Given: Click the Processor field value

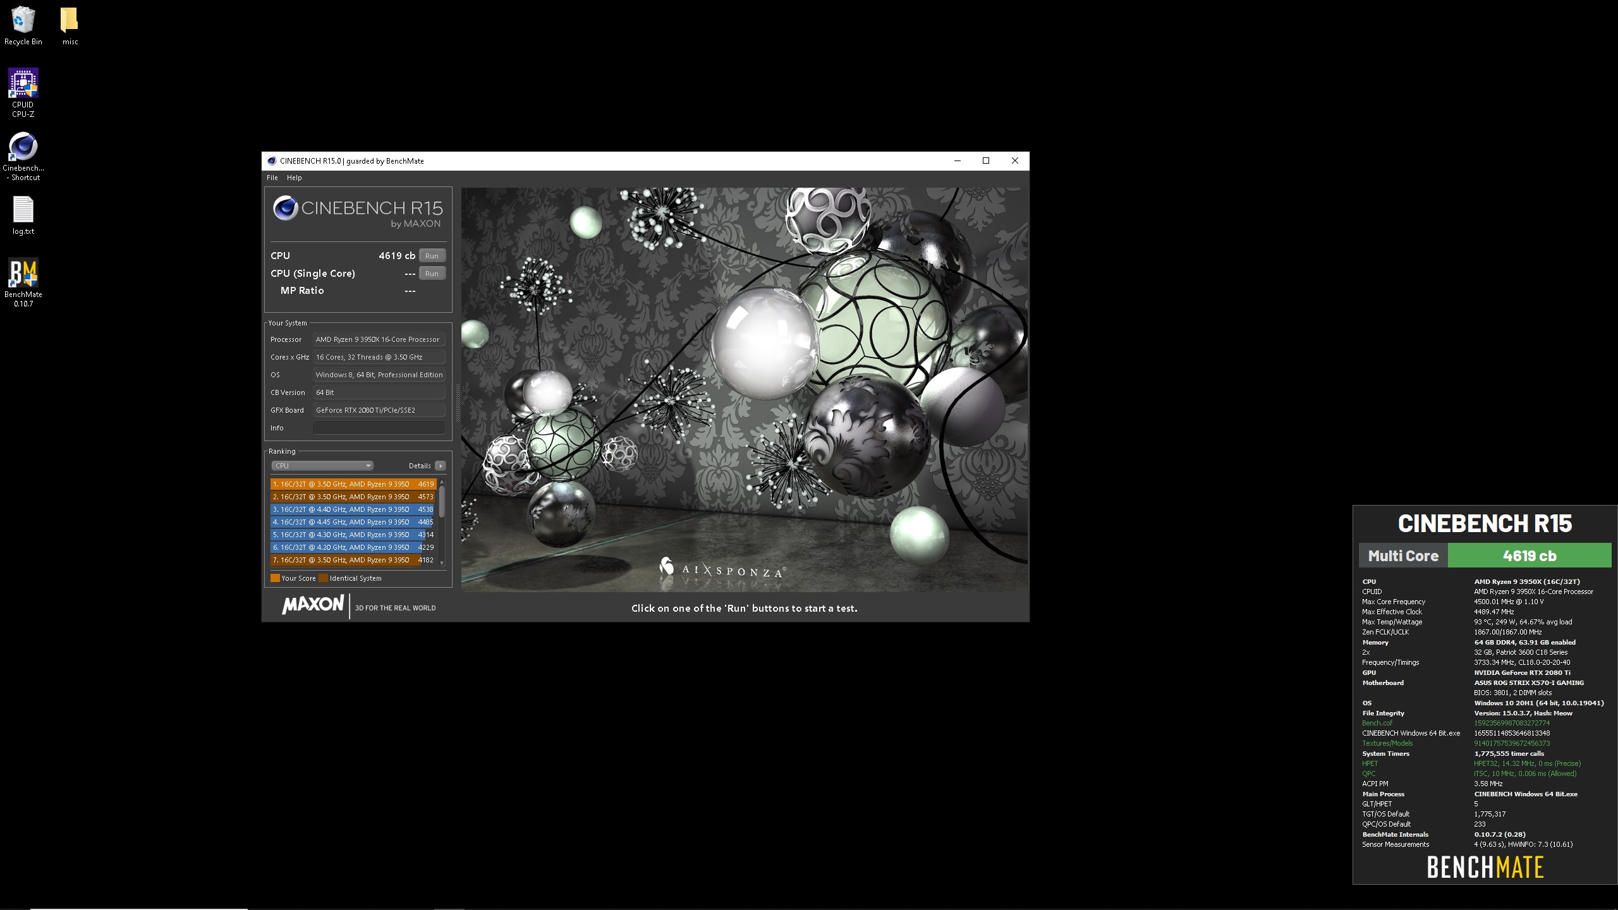Looking at the screenshot, I should click(379, 339).
